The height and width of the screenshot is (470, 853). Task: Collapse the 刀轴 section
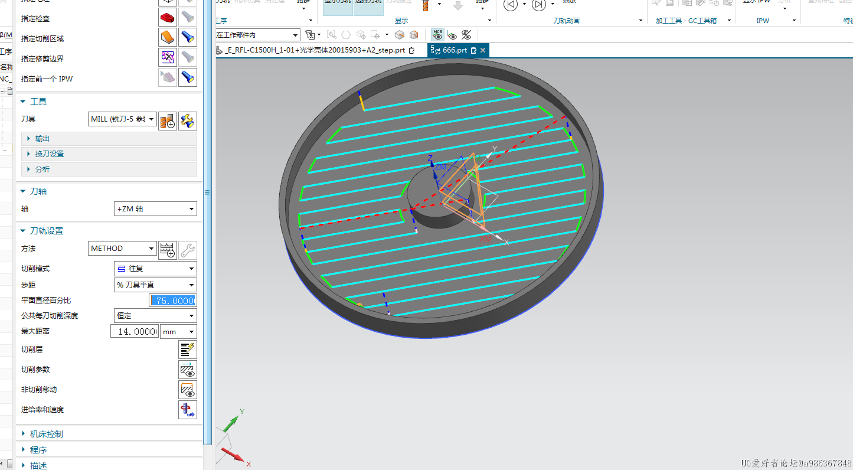[22, 191]
